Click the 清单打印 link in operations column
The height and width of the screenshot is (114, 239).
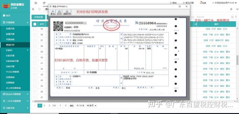(219, 40)
